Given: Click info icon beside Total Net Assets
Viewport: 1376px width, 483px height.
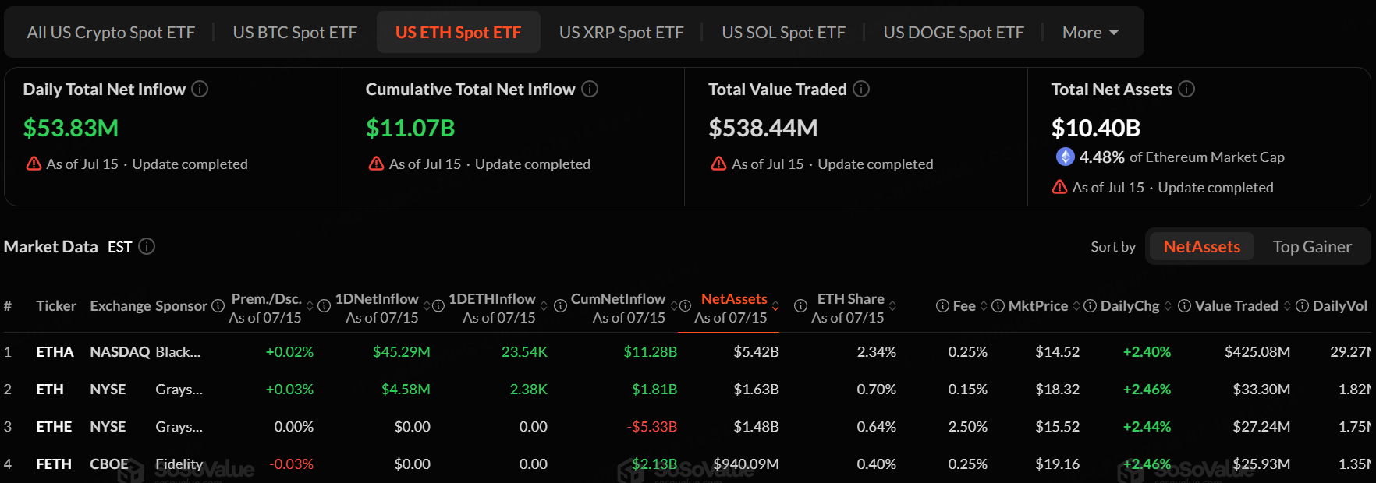Looking at the screenshot, I should pyautogui.click(x=1186, y=89).
